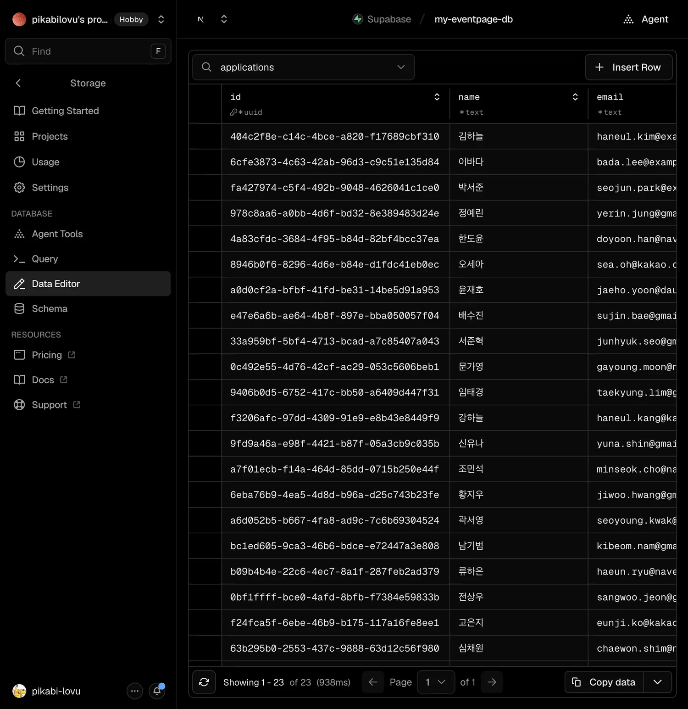
Task: Click the pikabi-lovu user avatar
Action: (19, 691)
